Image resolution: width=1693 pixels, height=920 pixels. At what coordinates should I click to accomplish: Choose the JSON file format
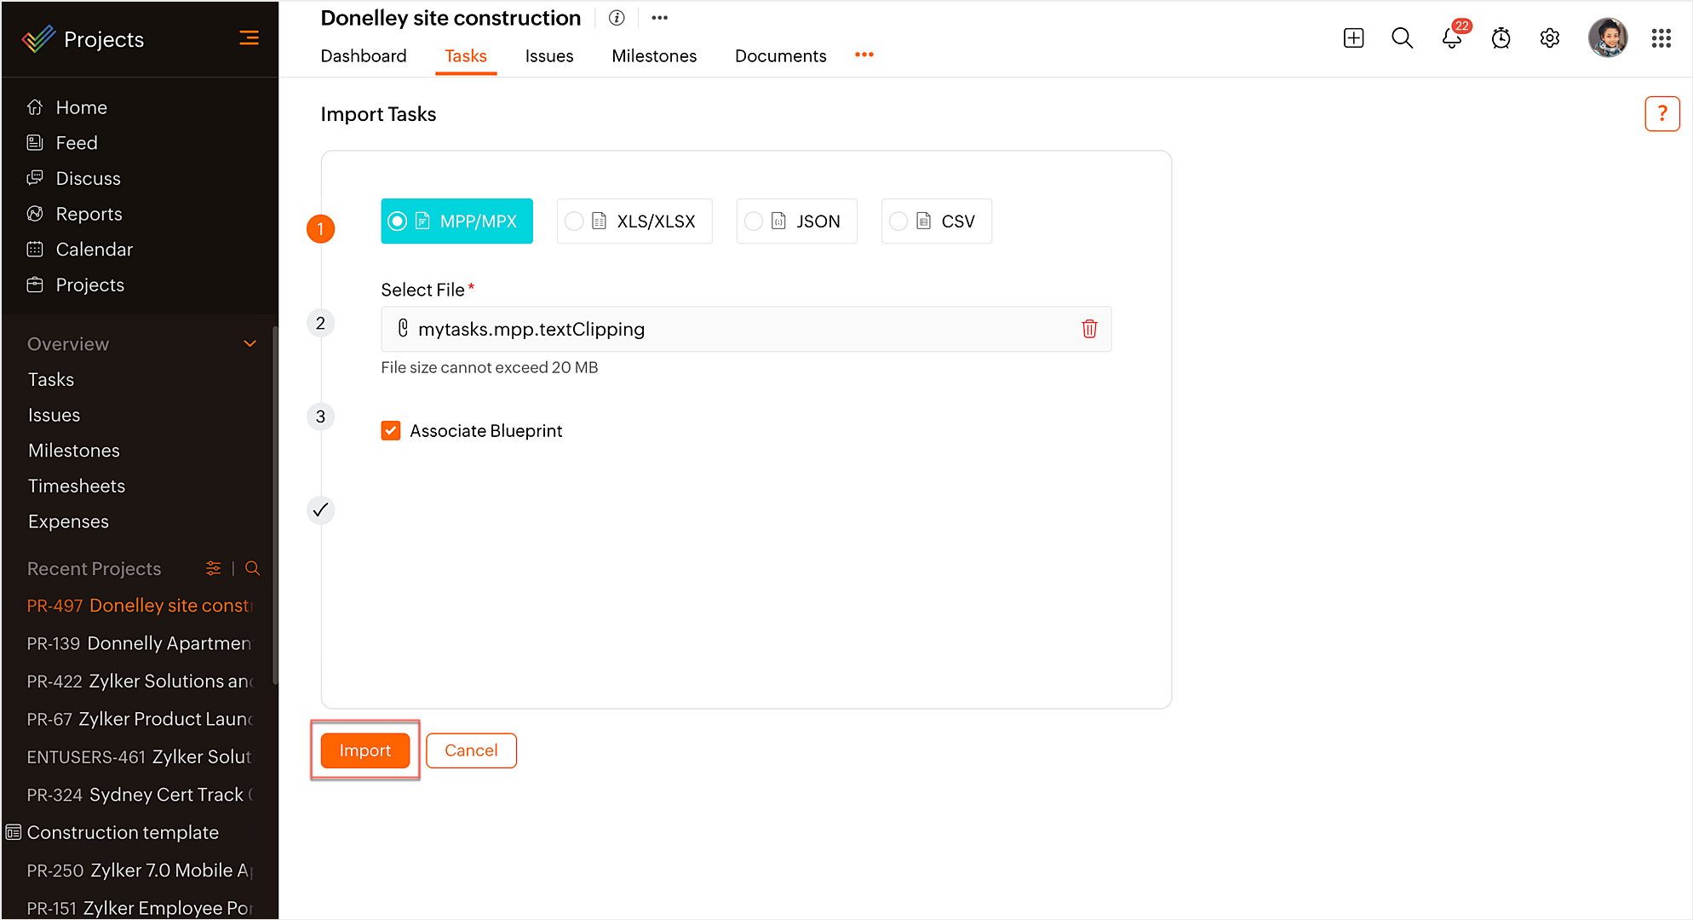(796, 221)
